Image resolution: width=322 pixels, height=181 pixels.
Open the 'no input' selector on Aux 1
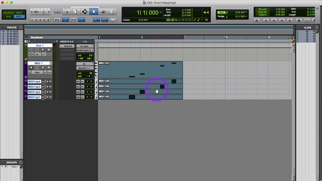pos(85,46)
